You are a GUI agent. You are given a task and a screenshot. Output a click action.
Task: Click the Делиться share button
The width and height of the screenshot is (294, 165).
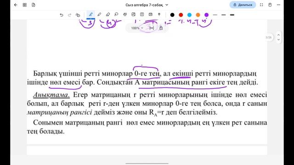[x=243, y=5]
